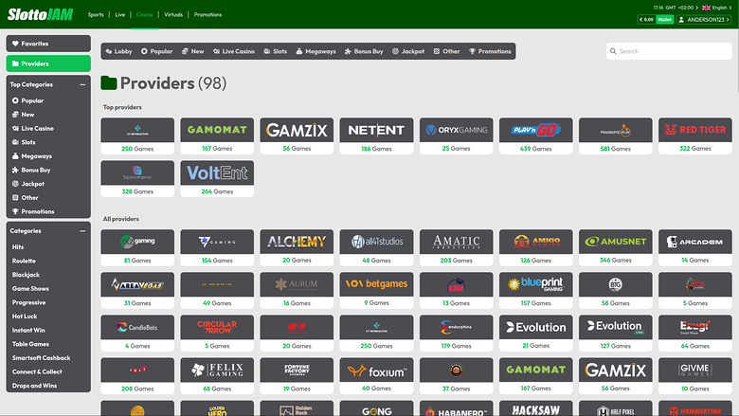This screenshot has height=416, width=739.
Task: Open the Red Tiger provider card
Action: tap(695, 136)
